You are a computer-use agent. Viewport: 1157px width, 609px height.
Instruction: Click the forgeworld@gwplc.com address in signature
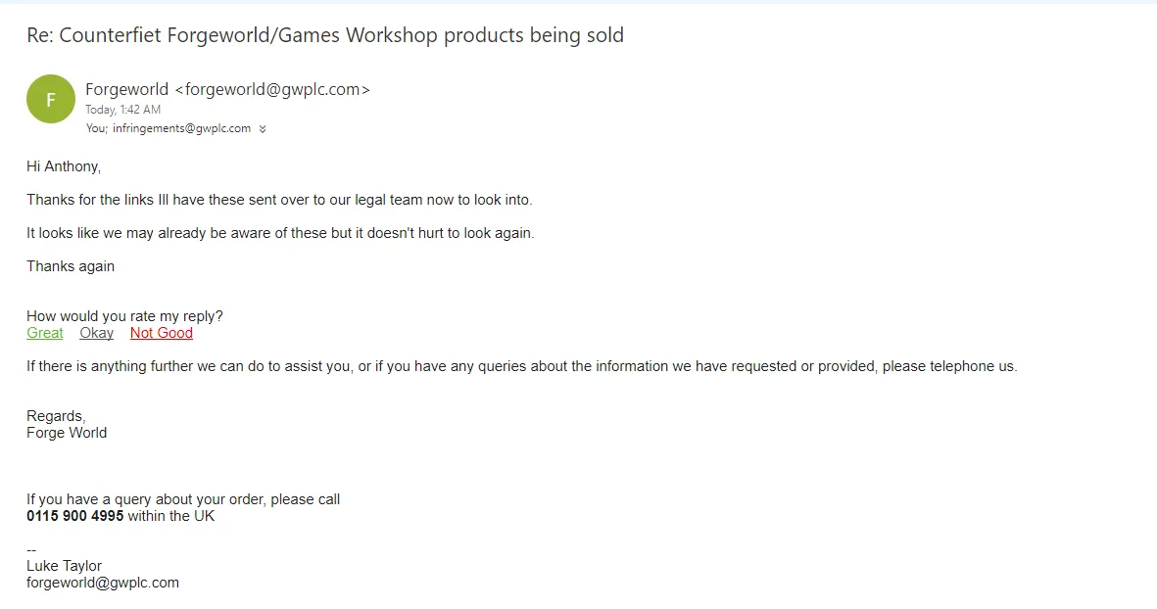103,583
